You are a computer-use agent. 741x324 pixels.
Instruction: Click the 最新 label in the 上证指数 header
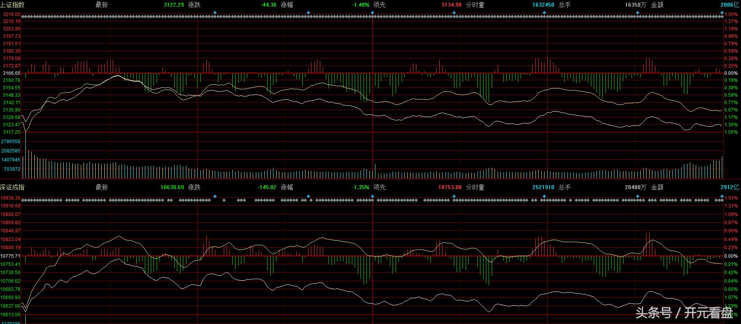(x=102, y=5)
